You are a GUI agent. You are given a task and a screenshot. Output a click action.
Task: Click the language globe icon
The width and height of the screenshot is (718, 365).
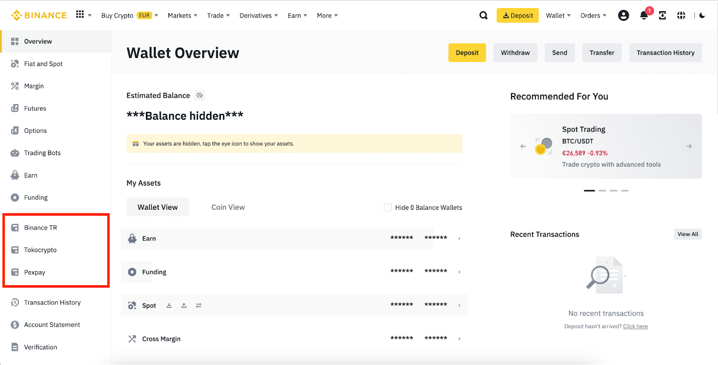click(681, 16)
